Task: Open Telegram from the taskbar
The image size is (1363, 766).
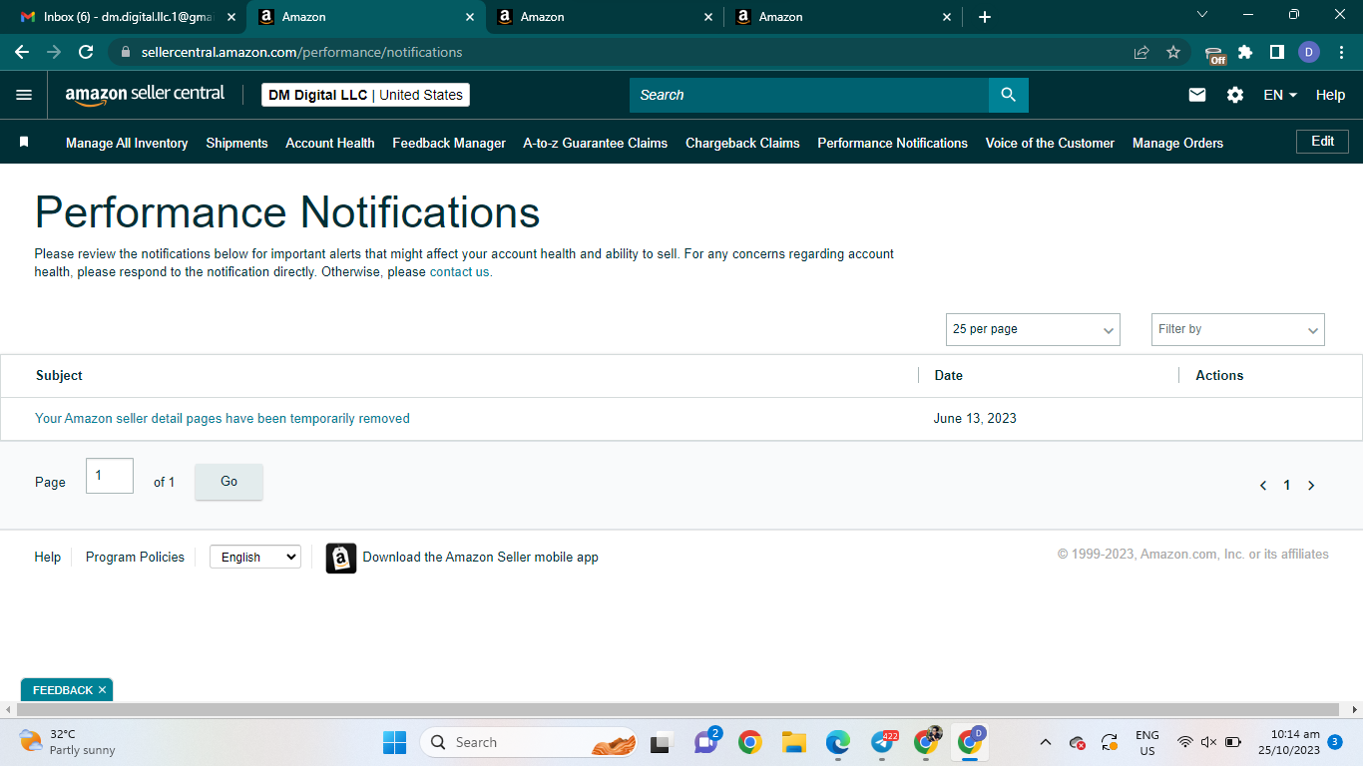Action: 883,742
